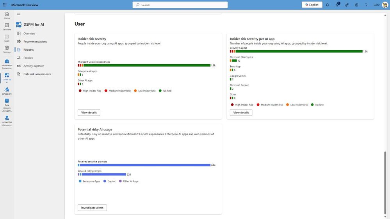Image resolution: width=390 pixels, height=219 pixels.
Task: Click View details under Insider risk severity
Action: pyautogui.click(x=89, y=113)
